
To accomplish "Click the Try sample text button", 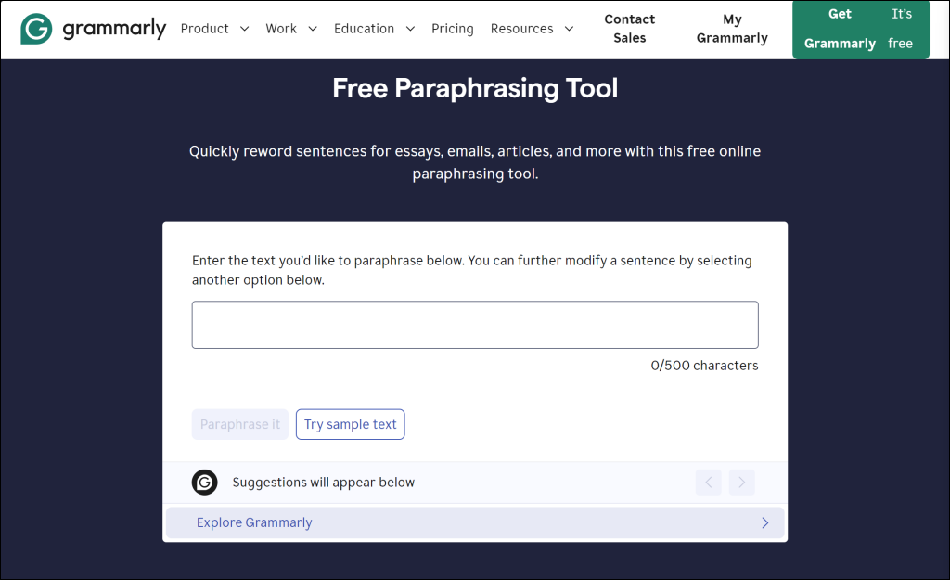I will click(350, 424).
